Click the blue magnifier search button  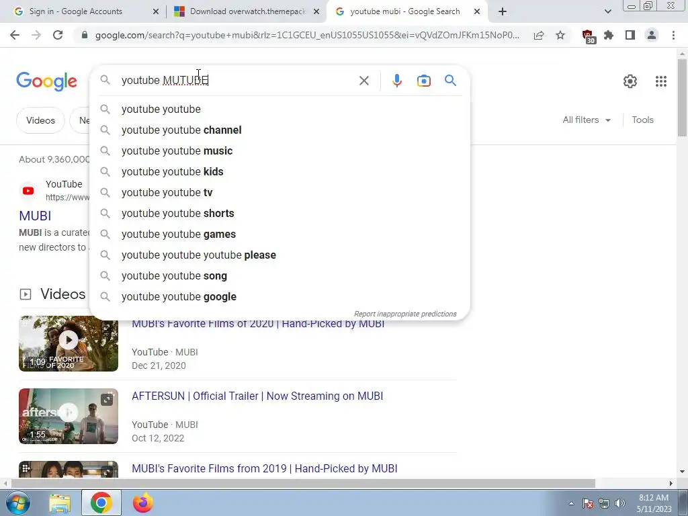pyautogui.click(x=450, y=81)
